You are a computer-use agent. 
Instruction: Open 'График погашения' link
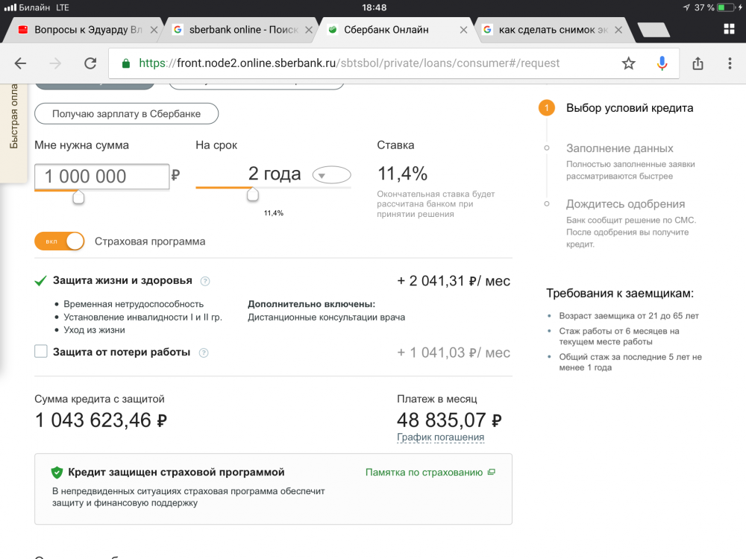click(441, 438)
